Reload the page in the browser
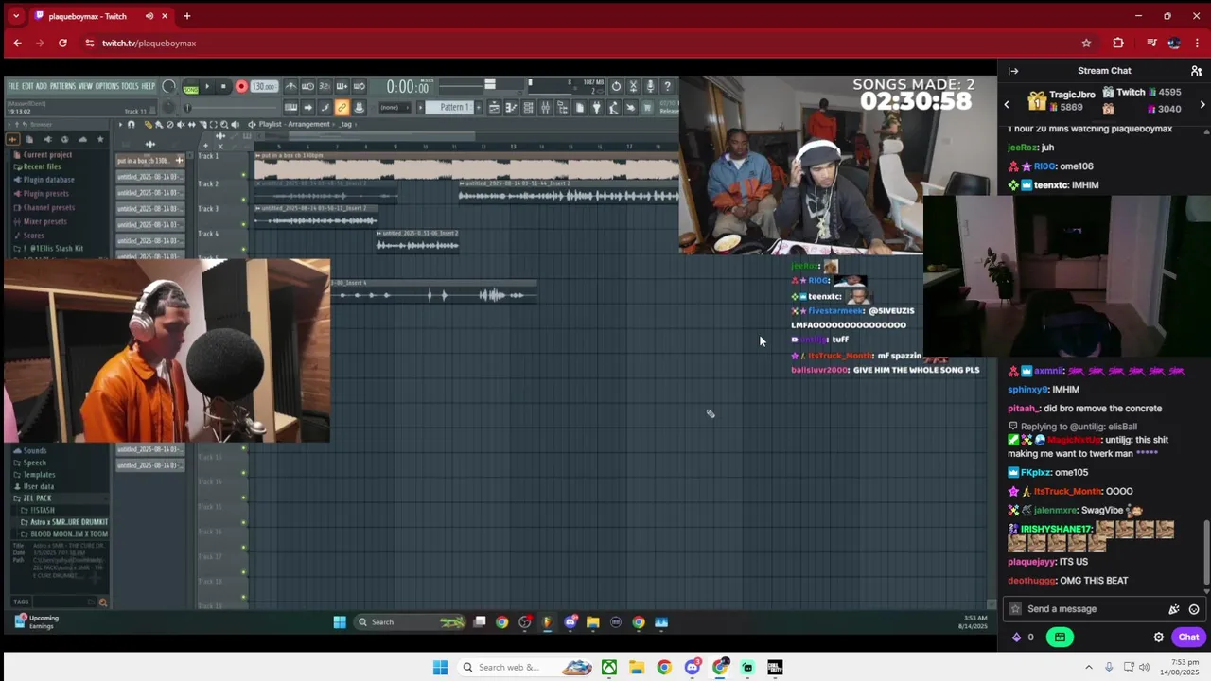 [x=62, y=43]
